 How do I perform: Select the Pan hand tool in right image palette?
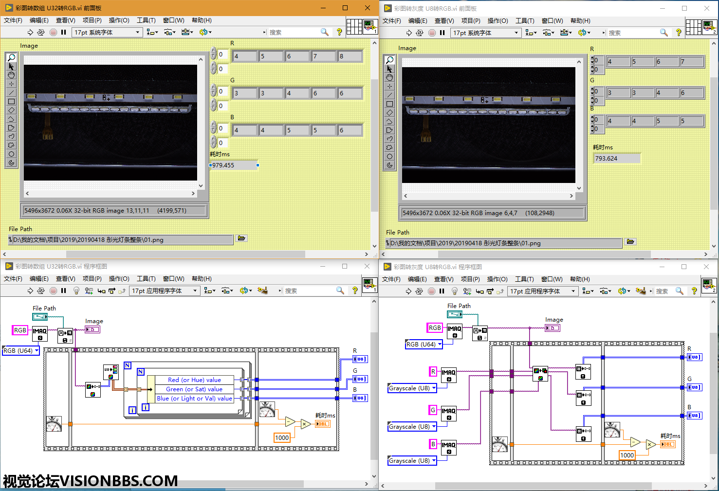tap(389, 77)
